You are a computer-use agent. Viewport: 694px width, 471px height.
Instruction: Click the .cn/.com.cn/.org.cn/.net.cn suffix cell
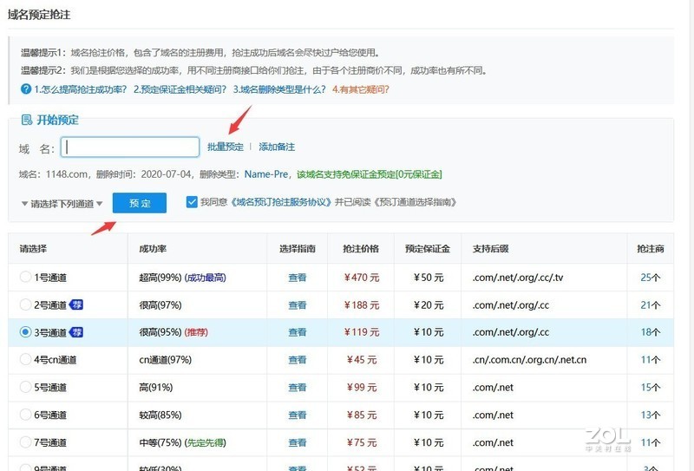[x=529, y=360]
